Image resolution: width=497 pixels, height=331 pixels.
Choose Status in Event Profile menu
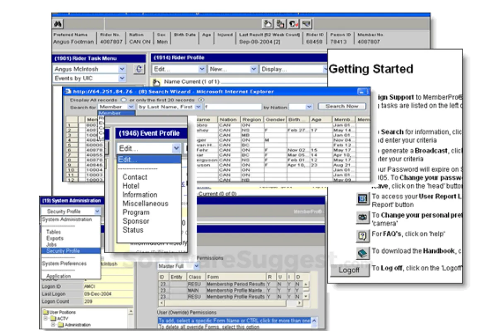(133, 230)
